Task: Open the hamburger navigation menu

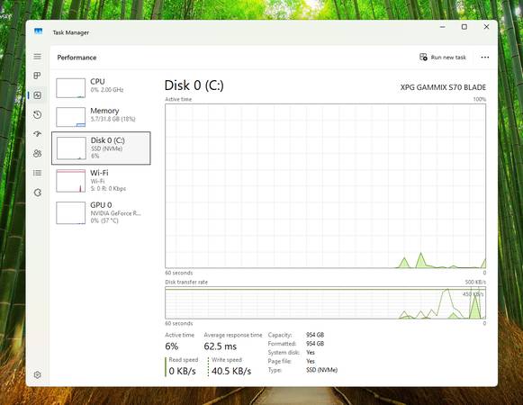Action: [38, 57]
